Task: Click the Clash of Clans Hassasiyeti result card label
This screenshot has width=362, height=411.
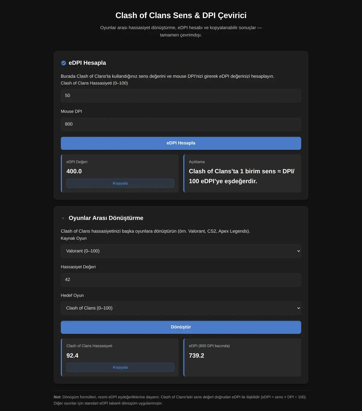Action: (89, 346)
